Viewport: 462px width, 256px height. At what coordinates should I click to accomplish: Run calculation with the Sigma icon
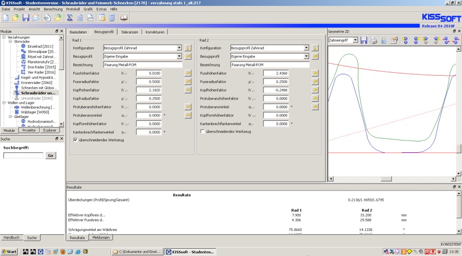[x=69, y=18]
